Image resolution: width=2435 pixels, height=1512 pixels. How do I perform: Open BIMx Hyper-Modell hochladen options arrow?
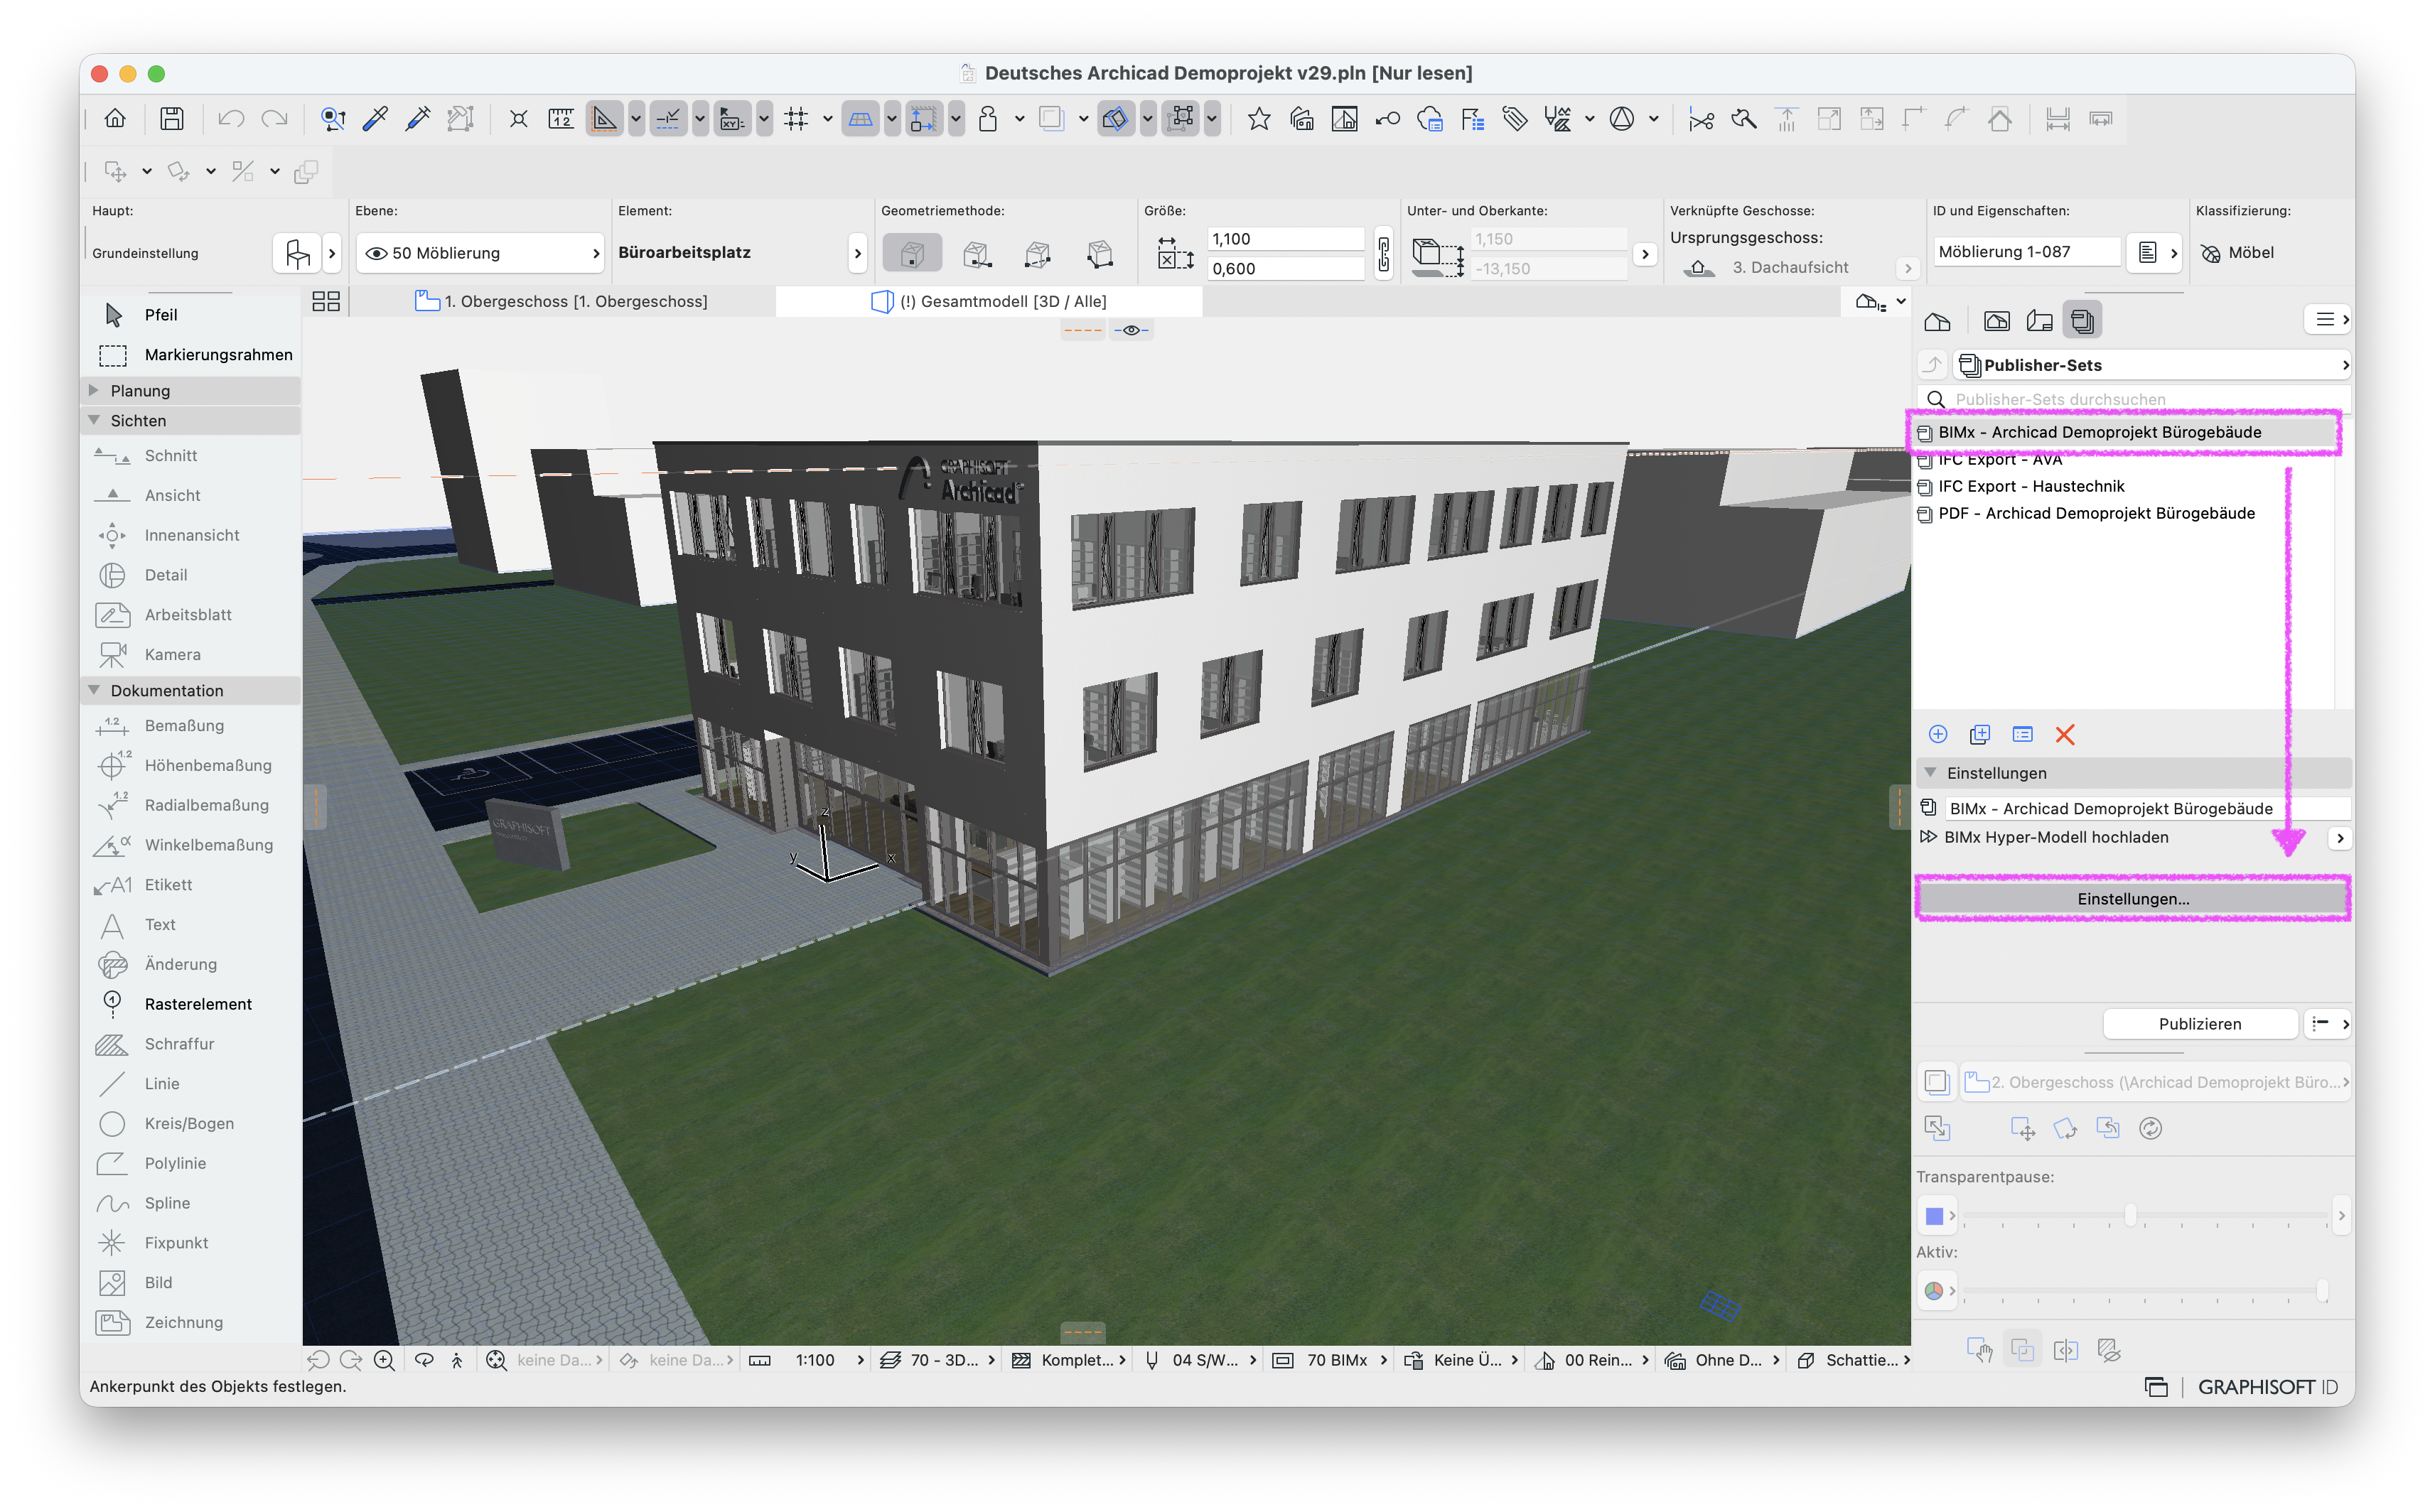tap(2339, 838)
